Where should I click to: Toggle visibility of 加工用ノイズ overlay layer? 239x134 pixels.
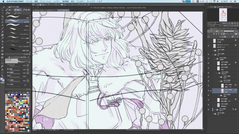click(209, 46)
